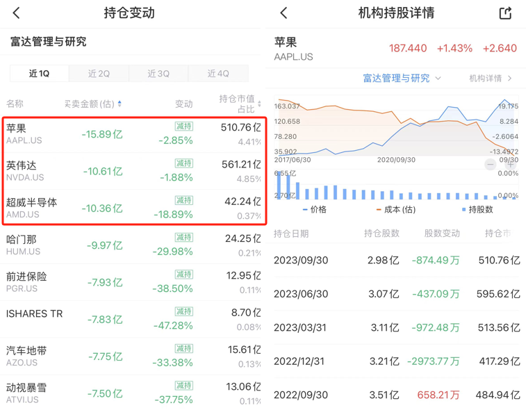
Task: Tap the 减持 tag on the 英伟达 row
Action: click(x=184, y=163)
